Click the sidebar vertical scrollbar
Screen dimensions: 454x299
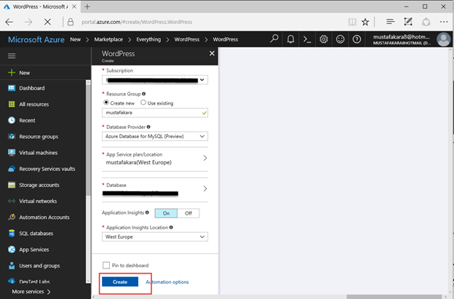(88, 181)
